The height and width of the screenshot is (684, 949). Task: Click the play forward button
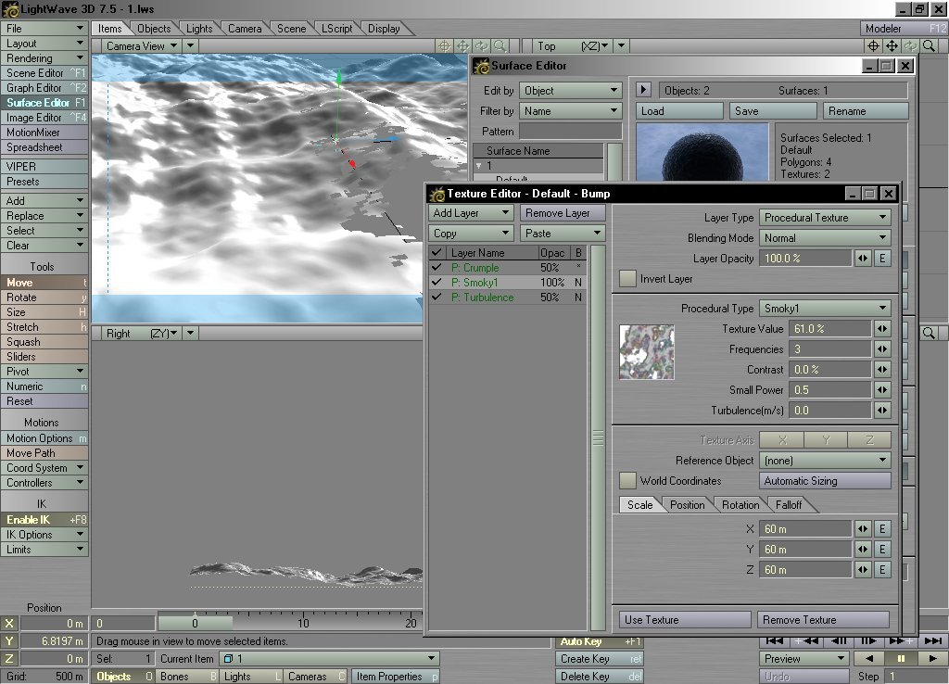[x=932, y=659]
